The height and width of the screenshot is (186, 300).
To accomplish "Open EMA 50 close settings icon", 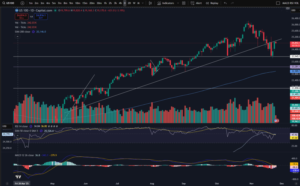I will pos(41,131).
